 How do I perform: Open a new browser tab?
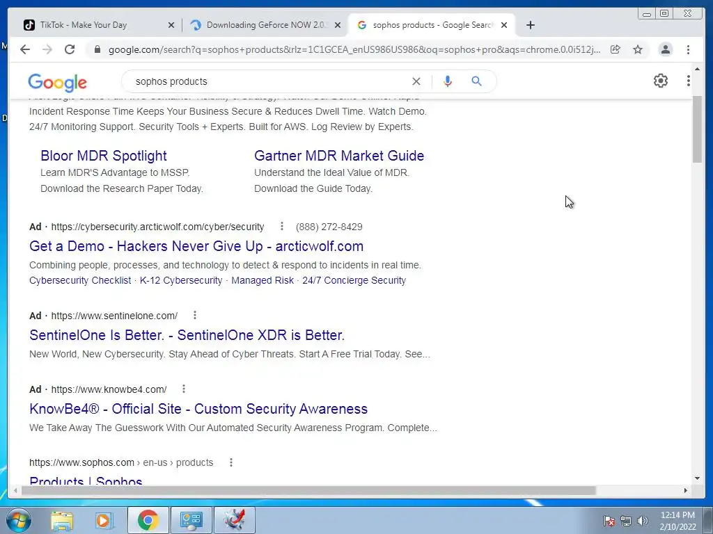(530, 25)
